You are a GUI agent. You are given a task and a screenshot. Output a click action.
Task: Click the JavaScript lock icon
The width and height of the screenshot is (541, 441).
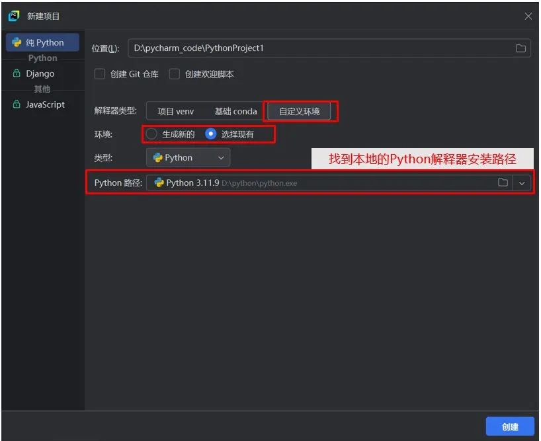tap(17, 104)
